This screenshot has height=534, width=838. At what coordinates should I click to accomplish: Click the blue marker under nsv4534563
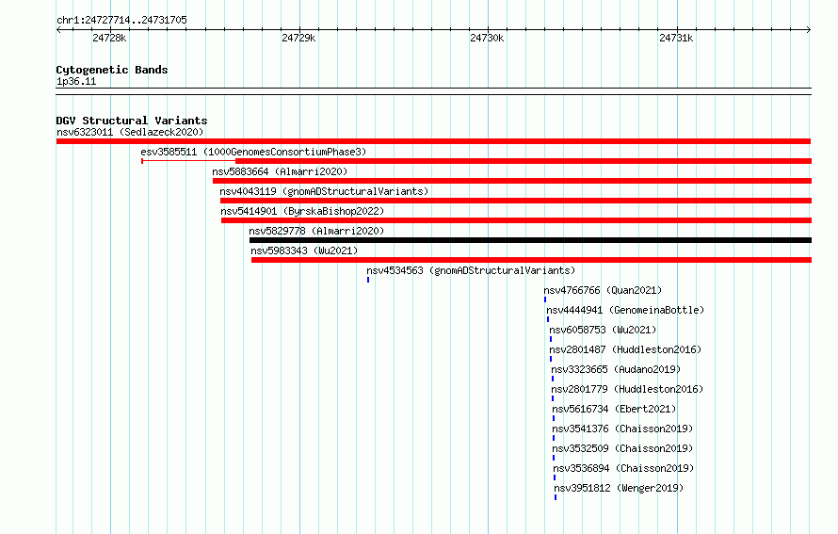368,280
